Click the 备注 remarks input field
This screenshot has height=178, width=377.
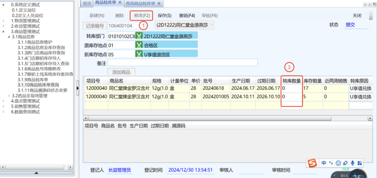(183, 63)
